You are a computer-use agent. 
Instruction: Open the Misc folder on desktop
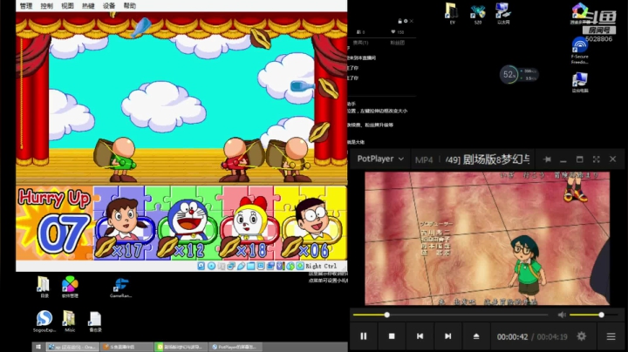tap(69, 322)
